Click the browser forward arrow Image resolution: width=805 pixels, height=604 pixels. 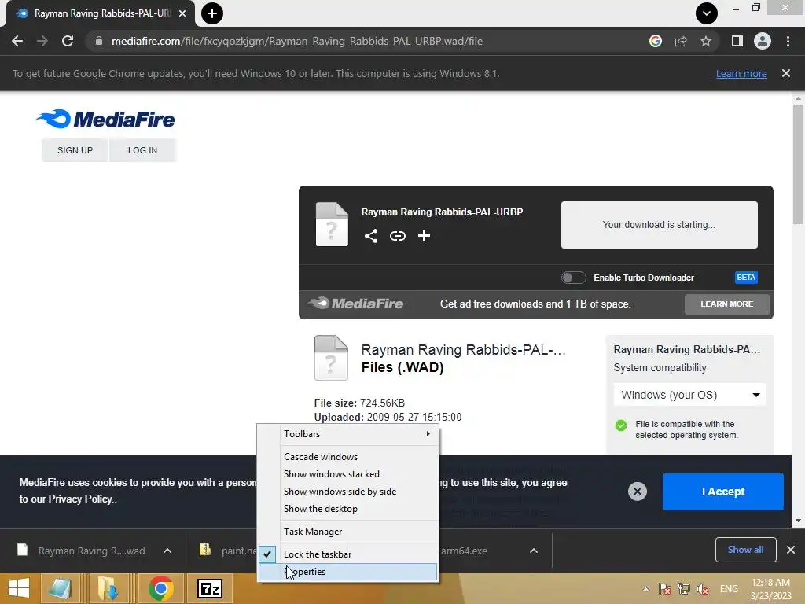[x=42, y=41]
